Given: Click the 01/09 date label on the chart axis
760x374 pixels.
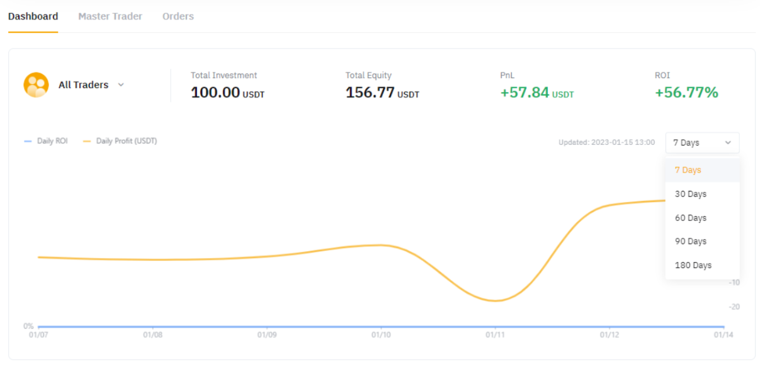Looking at the screenshot, I should pyautogui.click(x=267, y=336).
